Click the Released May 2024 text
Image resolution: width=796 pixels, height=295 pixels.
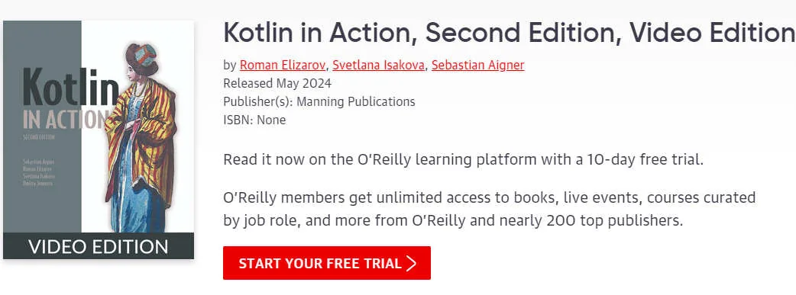(277, 83)
